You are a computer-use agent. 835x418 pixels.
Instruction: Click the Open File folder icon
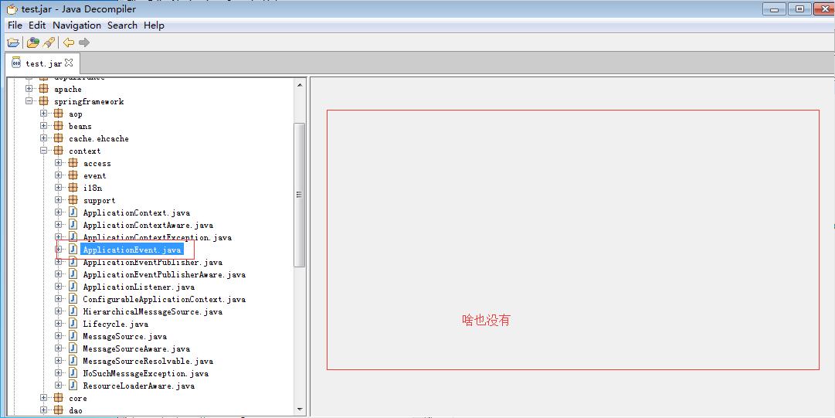[13, 42]
